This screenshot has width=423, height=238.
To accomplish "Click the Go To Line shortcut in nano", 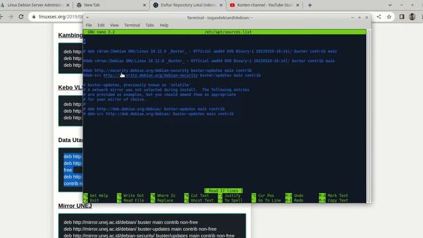I will pos(266,200).
